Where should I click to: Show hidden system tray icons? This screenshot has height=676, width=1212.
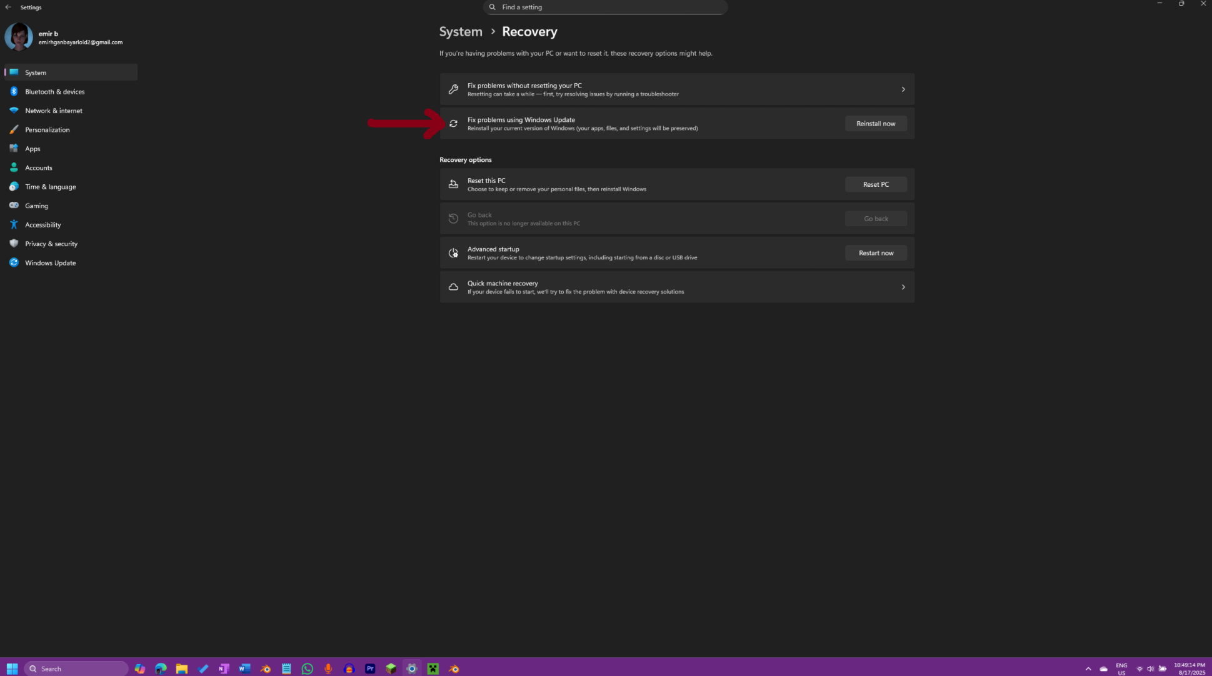pyautogui.click(x=1088, y=669)
